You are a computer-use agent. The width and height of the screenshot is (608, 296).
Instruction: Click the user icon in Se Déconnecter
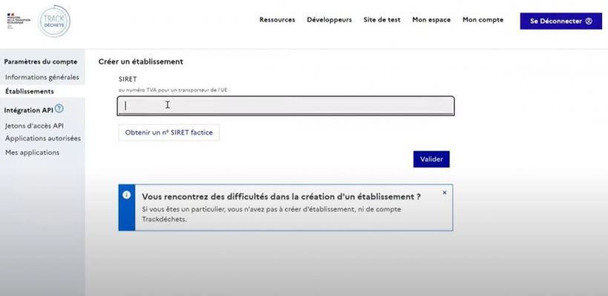click(x=589, y=21)
